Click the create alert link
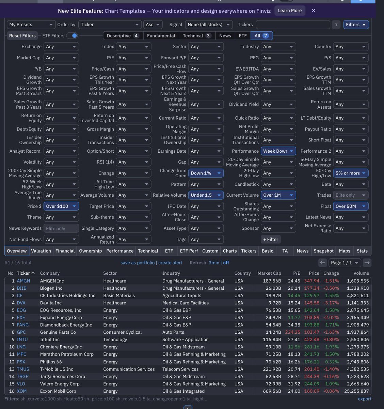This screenshot has height=409, width=384. (170, 263)
